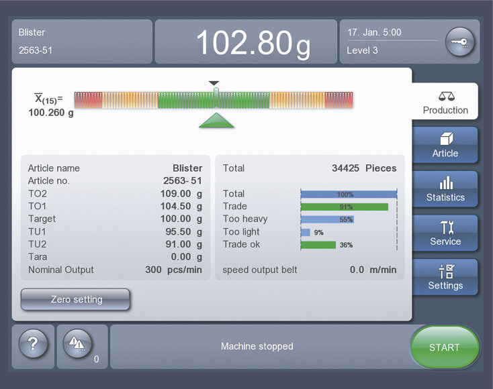
Task: Click the Too heavy 55% bar
Action: tap(327, 219)
